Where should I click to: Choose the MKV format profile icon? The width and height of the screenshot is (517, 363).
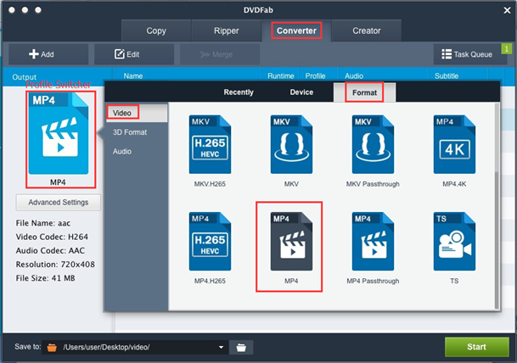pos(291,143)
